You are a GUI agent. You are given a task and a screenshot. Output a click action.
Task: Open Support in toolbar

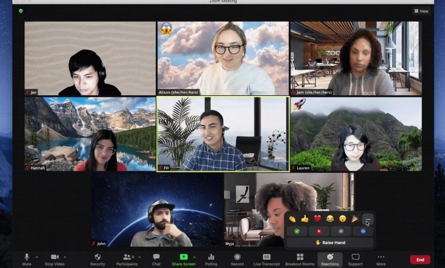point(355,259)
